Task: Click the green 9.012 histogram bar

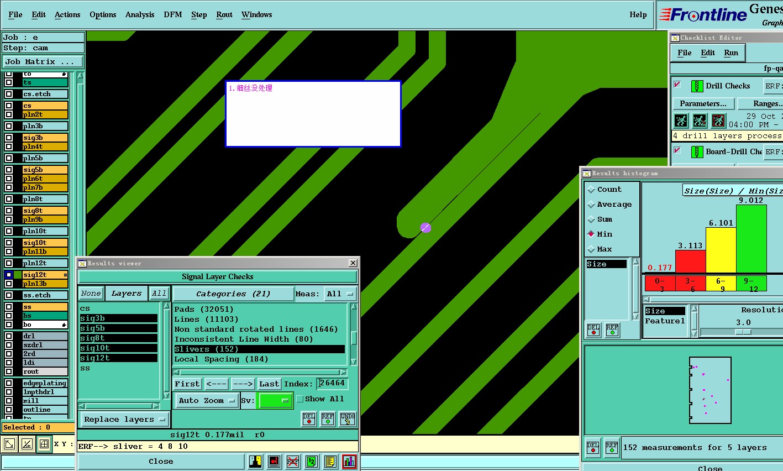Action: point(752,239)
